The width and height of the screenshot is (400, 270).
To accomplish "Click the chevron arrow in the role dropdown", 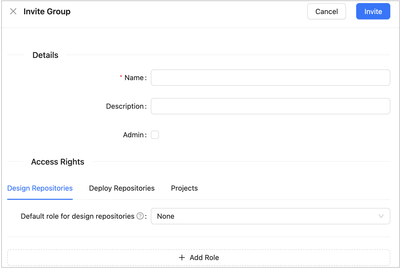I will 381,216.
